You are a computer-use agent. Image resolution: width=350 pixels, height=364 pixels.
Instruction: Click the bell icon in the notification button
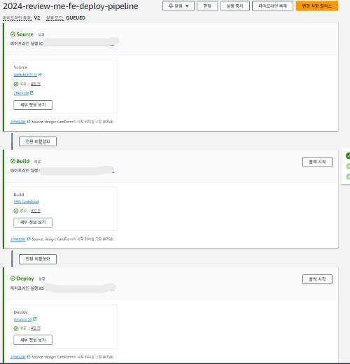coord(171,6)
